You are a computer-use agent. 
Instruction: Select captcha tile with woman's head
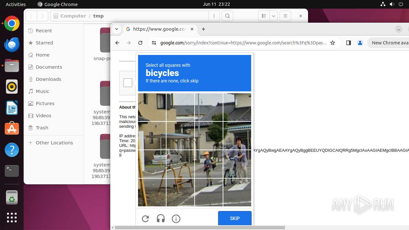(x=237, y=136)
